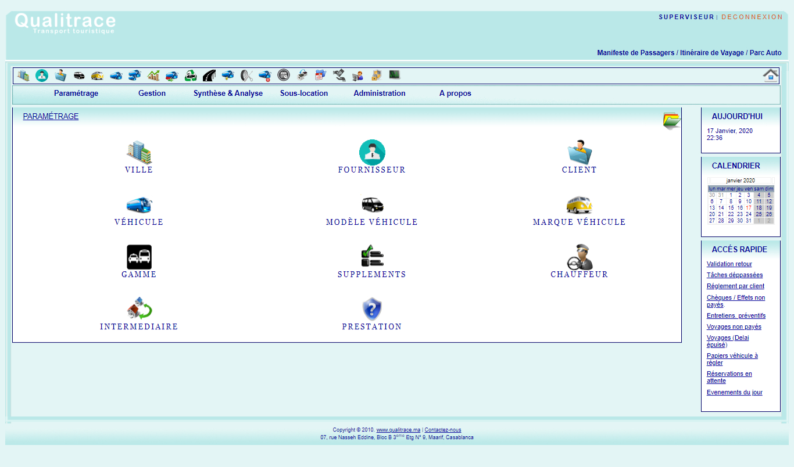Click the road icon in the toolbar
794x467 pixels.
209,76
